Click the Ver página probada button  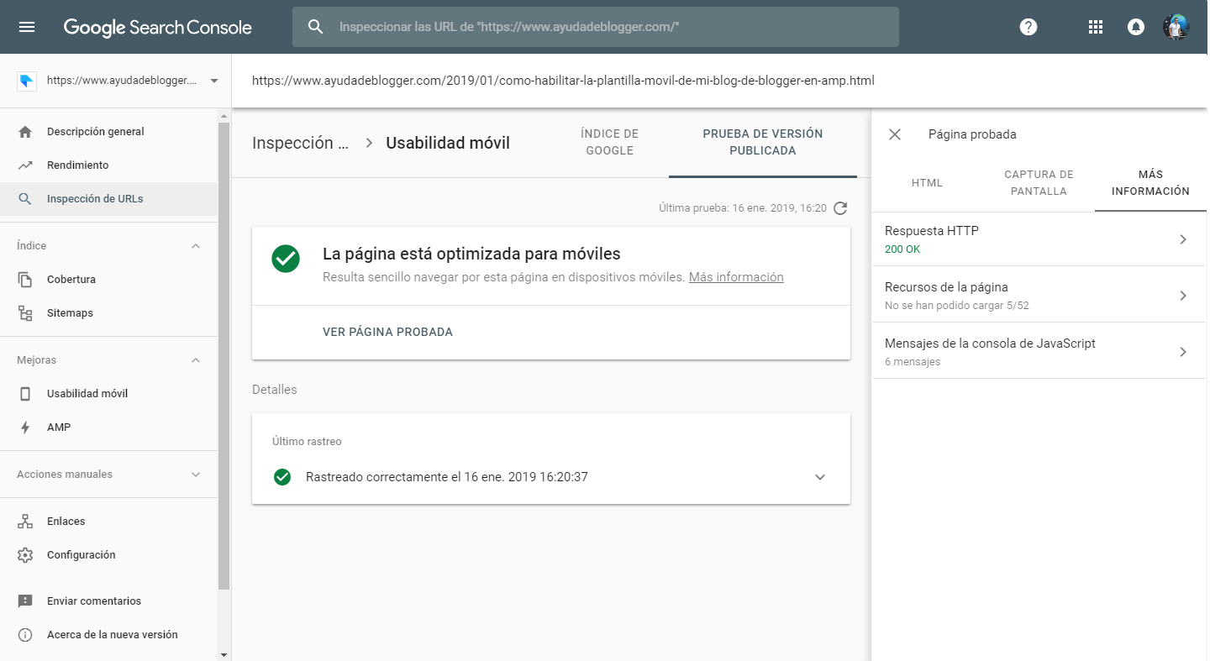click(387, 332)
